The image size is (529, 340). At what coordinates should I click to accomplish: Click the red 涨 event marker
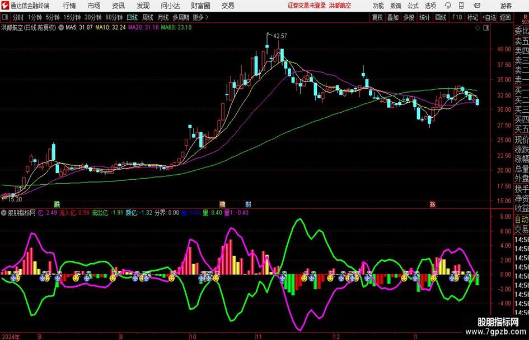click(x=433, y=204)
